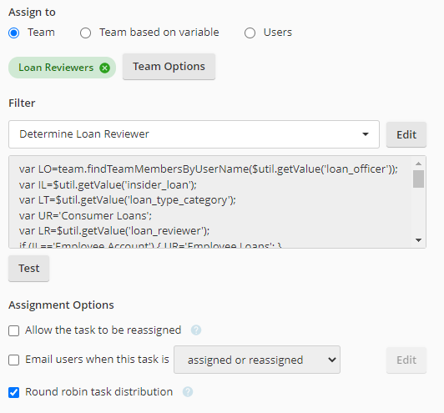Remove the Loan Reviewers team tag
The image size is (444, 413).
[x=105, y=68]
